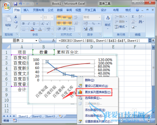Open the Page Layout ribbon tab
This screenshot has width=157, height=125.
(39, 10)
